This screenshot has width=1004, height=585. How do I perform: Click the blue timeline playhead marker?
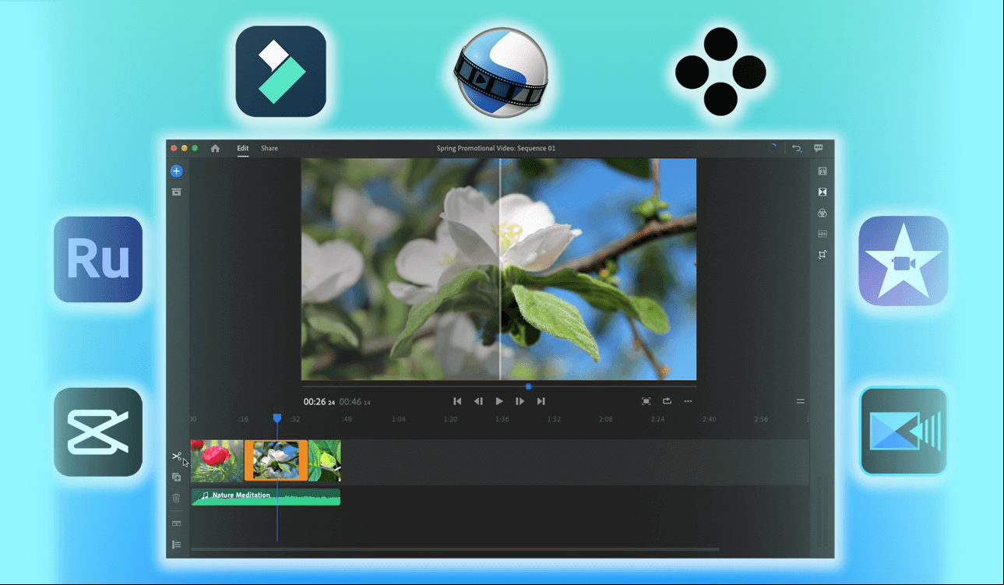click(x=277, y=419)
